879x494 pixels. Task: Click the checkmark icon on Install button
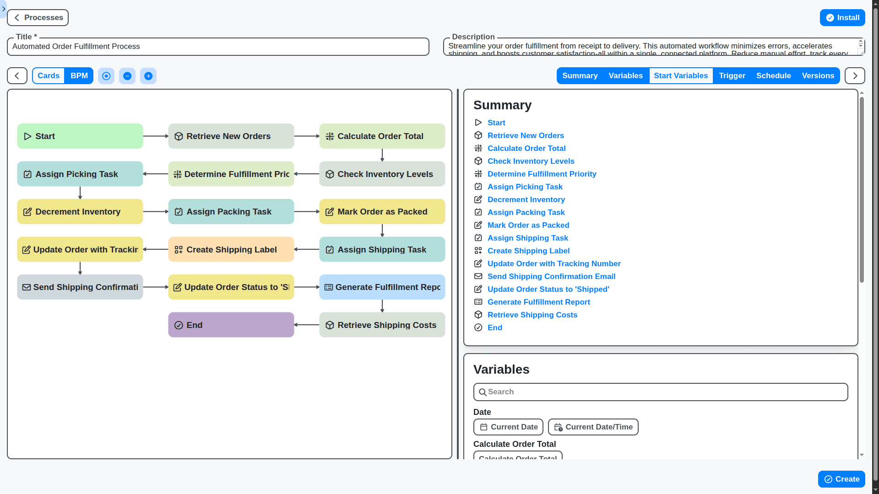point(830,17)
